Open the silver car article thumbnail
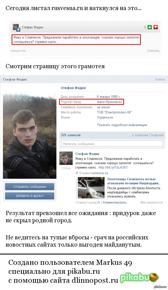This screenshot has width=168, height=290. (x=91, y=188)
